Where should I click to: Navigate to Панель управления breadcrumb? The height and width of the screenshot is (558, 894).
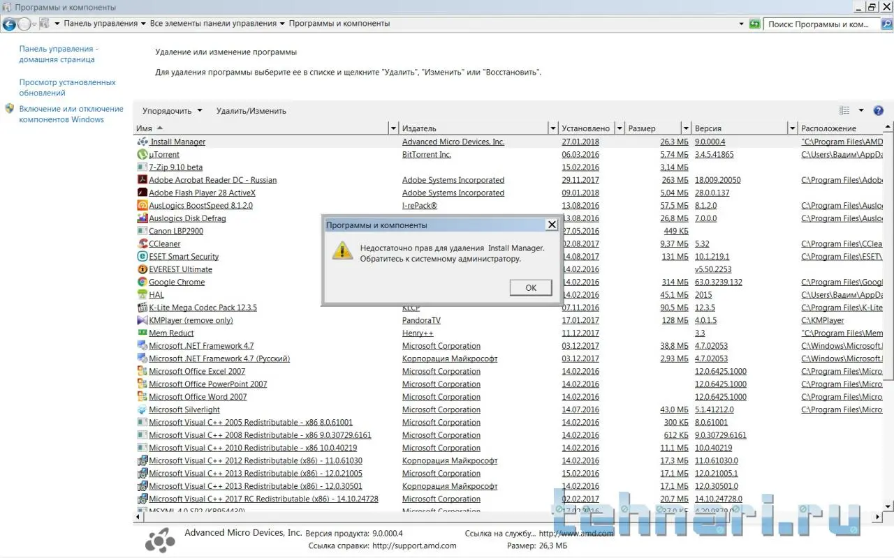101,24
